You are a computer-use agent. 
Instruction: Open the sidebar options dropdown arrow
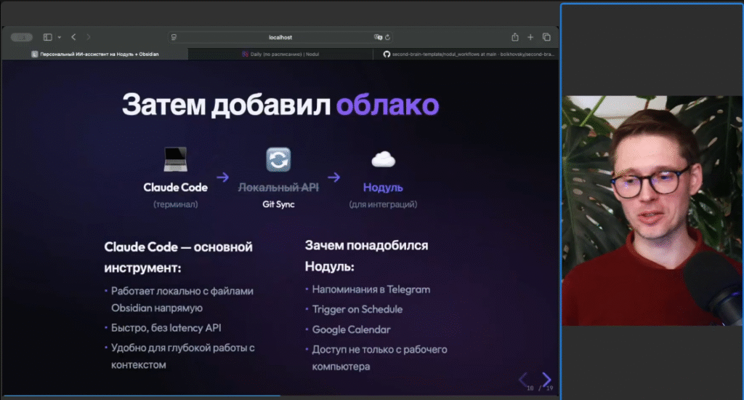pos(60,37)
